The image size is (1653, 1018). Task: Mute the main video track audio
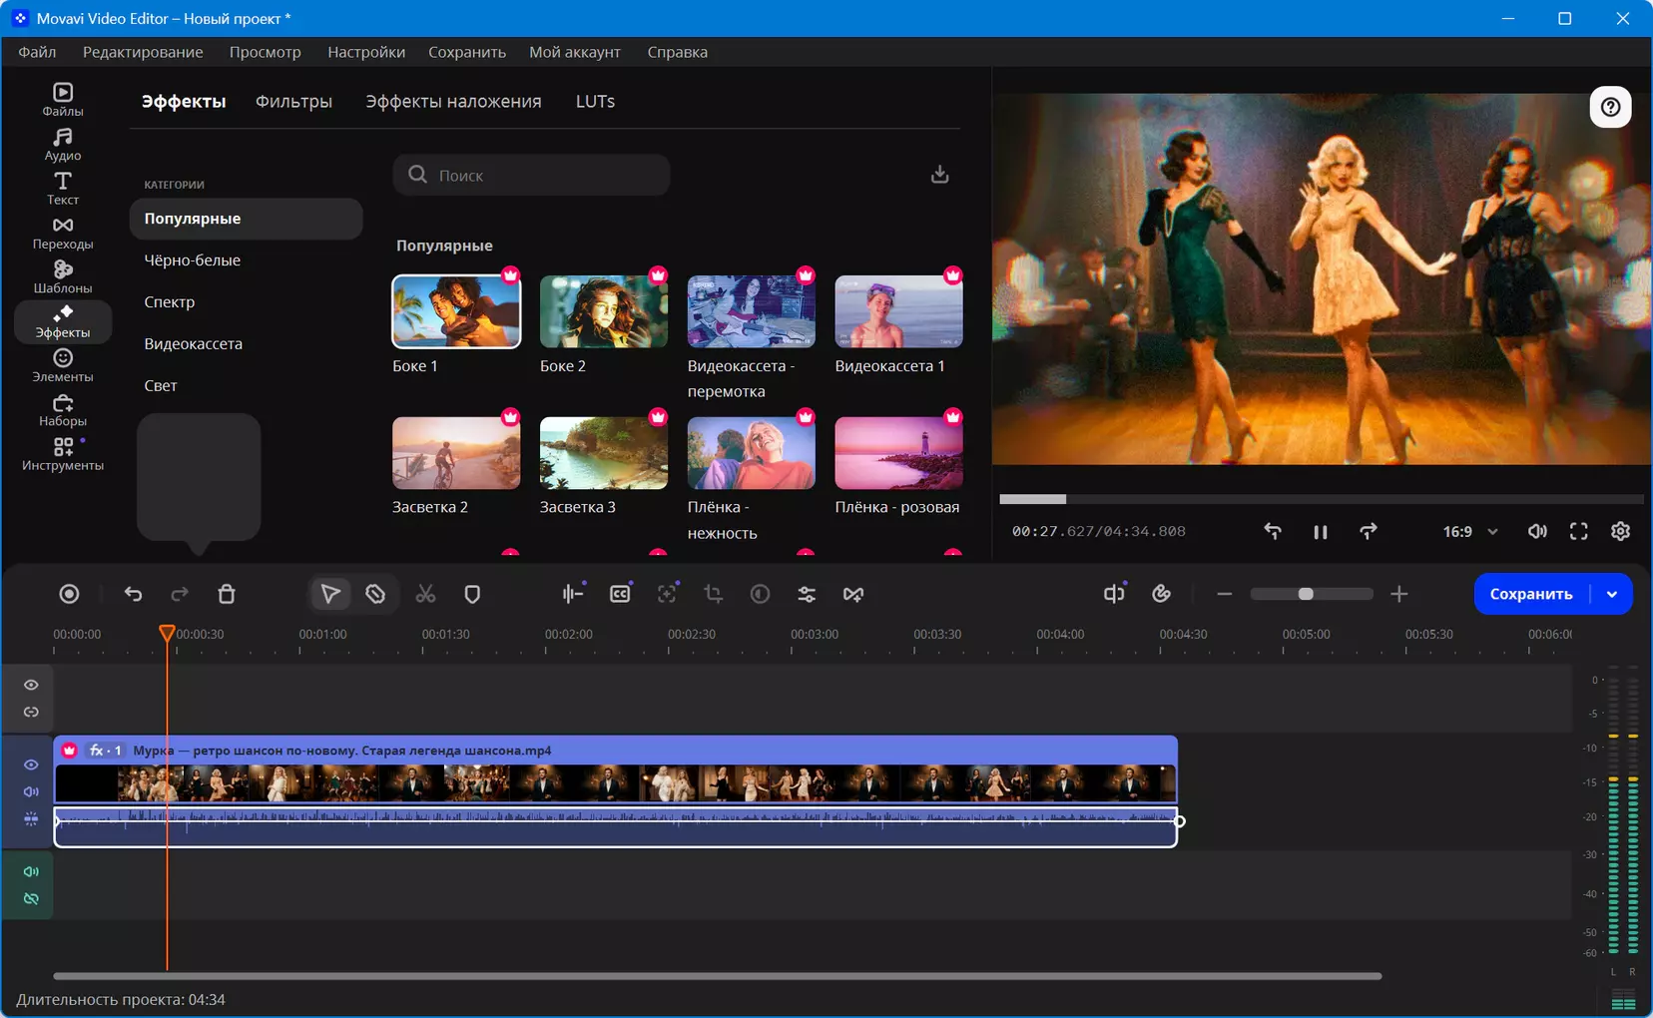point(31,791)
